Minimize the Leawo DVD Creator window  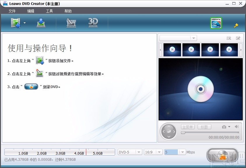point(227,4)
